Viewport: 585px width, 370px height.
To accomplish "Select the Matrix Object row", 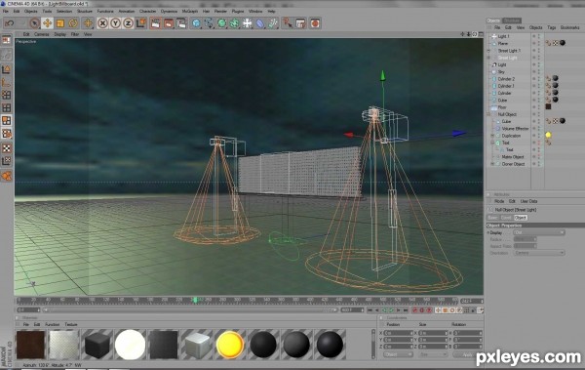I will pyautogui.click(x=513, y=157).
